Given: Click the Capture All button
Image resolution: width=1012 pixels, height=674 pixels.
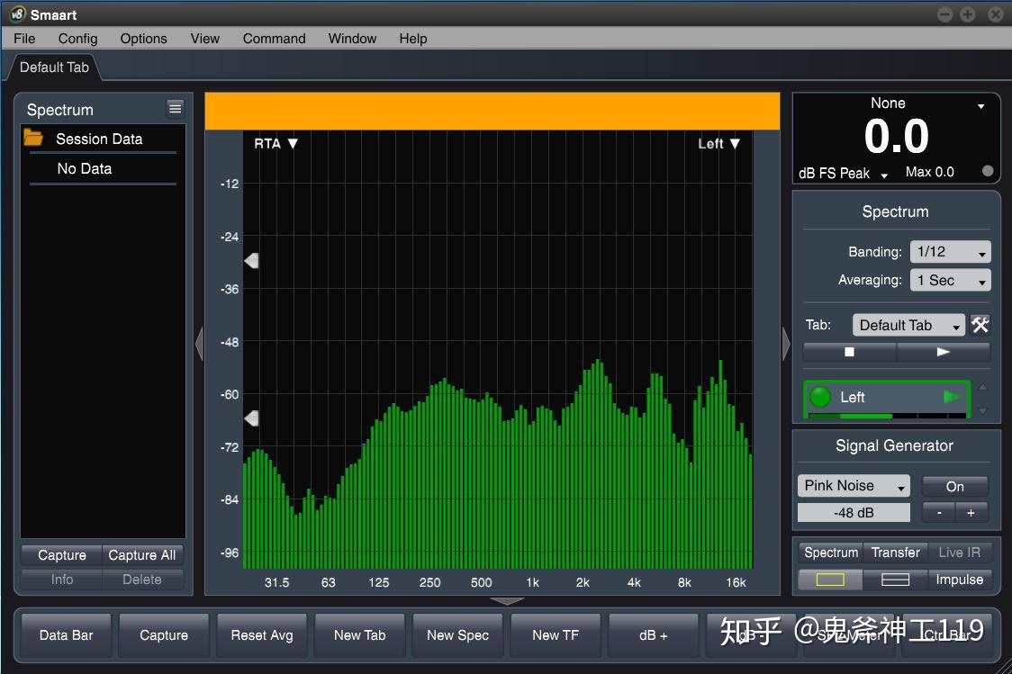Looking at the screenshot, I should pos(142,555).
